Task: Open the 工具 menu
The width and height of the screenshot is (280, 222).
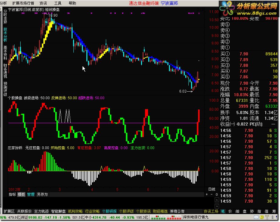Action: (x=58, y=3)
